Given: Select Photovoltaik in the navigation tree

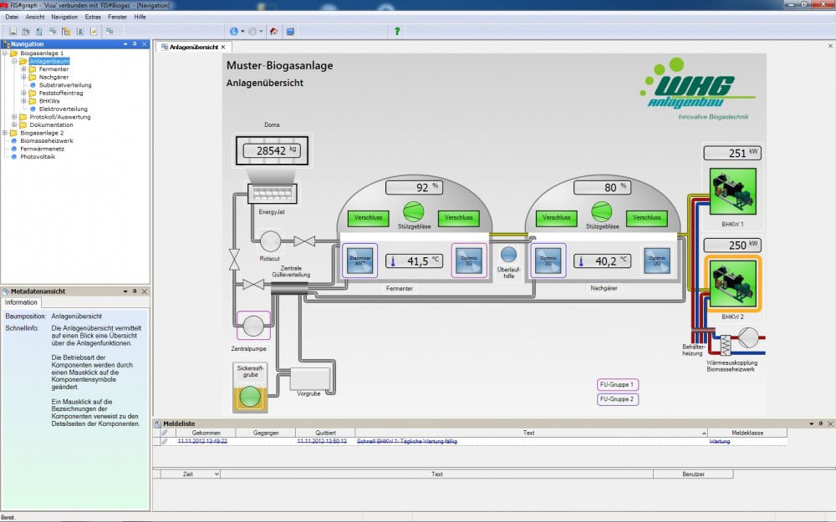Looking at the screenshot, I should click(x=38, y=156).
